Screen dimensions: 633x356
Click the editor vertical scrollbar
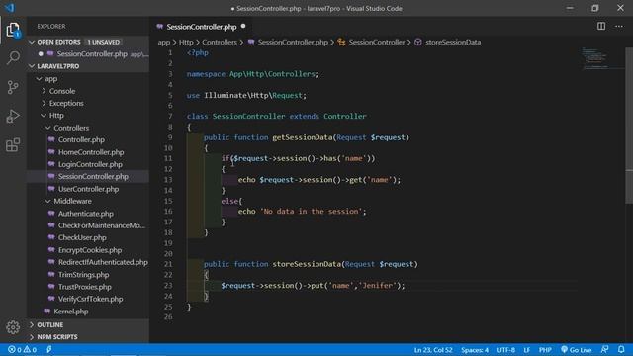629,126
